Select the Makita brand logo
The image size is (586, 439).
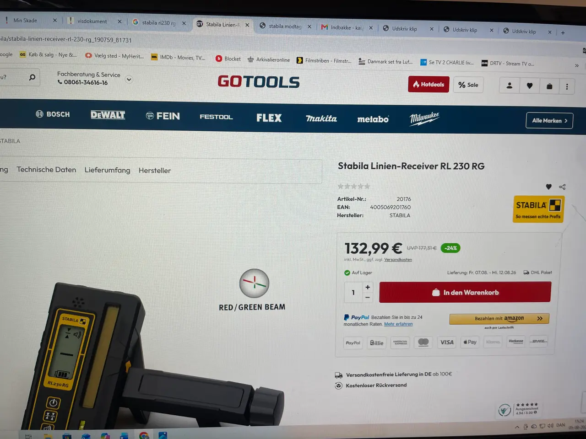coord(321,118)
